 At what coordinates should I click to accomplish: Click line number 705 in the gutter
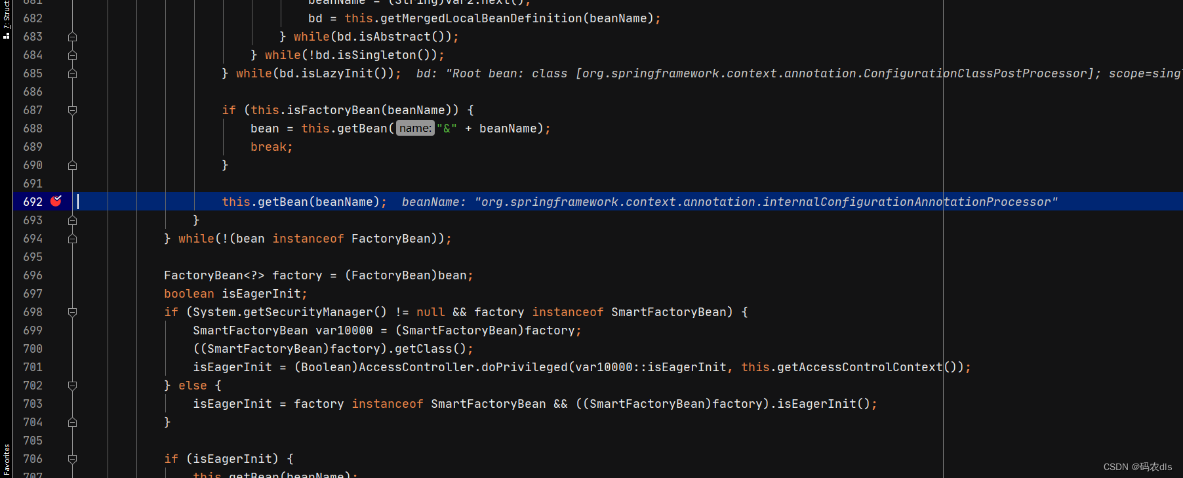[x=33, y=441]
